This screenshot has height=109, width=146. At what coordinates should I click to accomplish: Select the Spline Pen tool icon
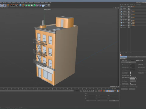pos(23,5)
